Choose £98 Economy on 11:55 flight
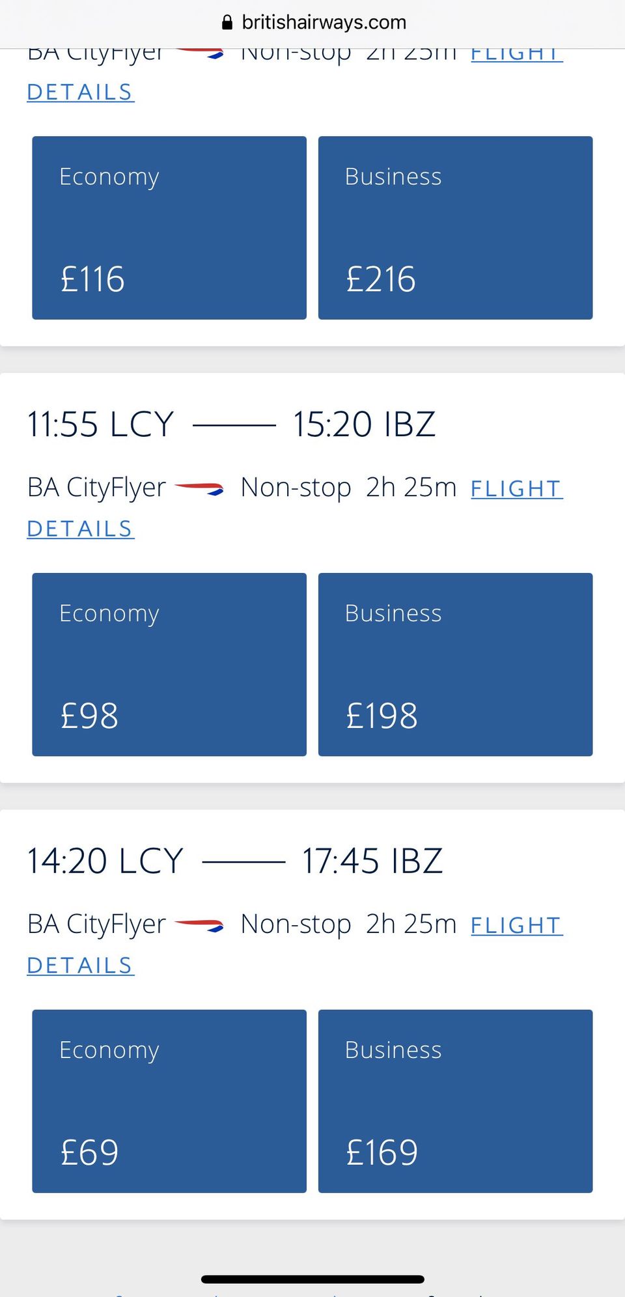 pyautogui.click(x=169, y=664)
